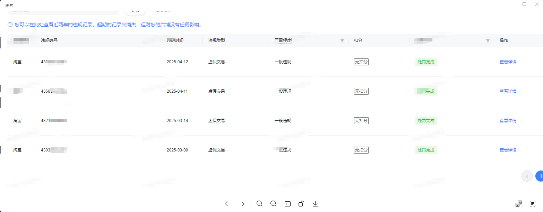Click the 违规编号 column header
The image size is (543, 212).
point(49,40)
